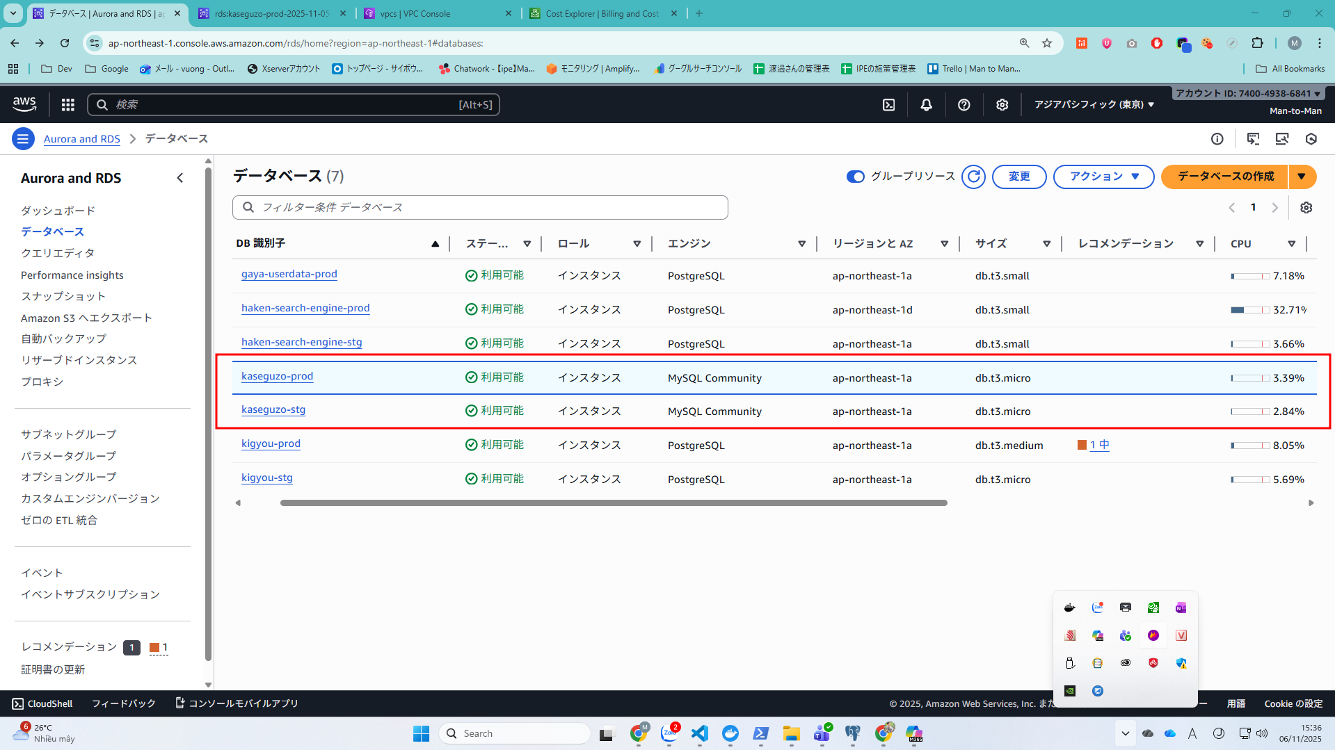Open the kaseguzo-prod database link
The height and width of the screenshot is (750, 1335).
click(277, 376)
